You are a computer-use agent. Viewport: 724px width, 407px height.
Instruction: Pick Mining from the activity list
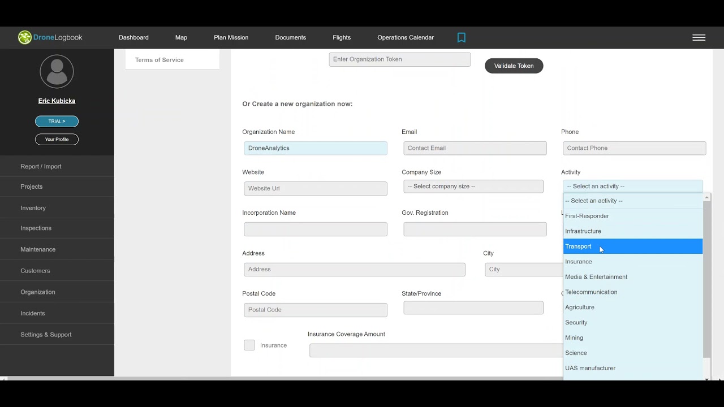coord(633,338)
